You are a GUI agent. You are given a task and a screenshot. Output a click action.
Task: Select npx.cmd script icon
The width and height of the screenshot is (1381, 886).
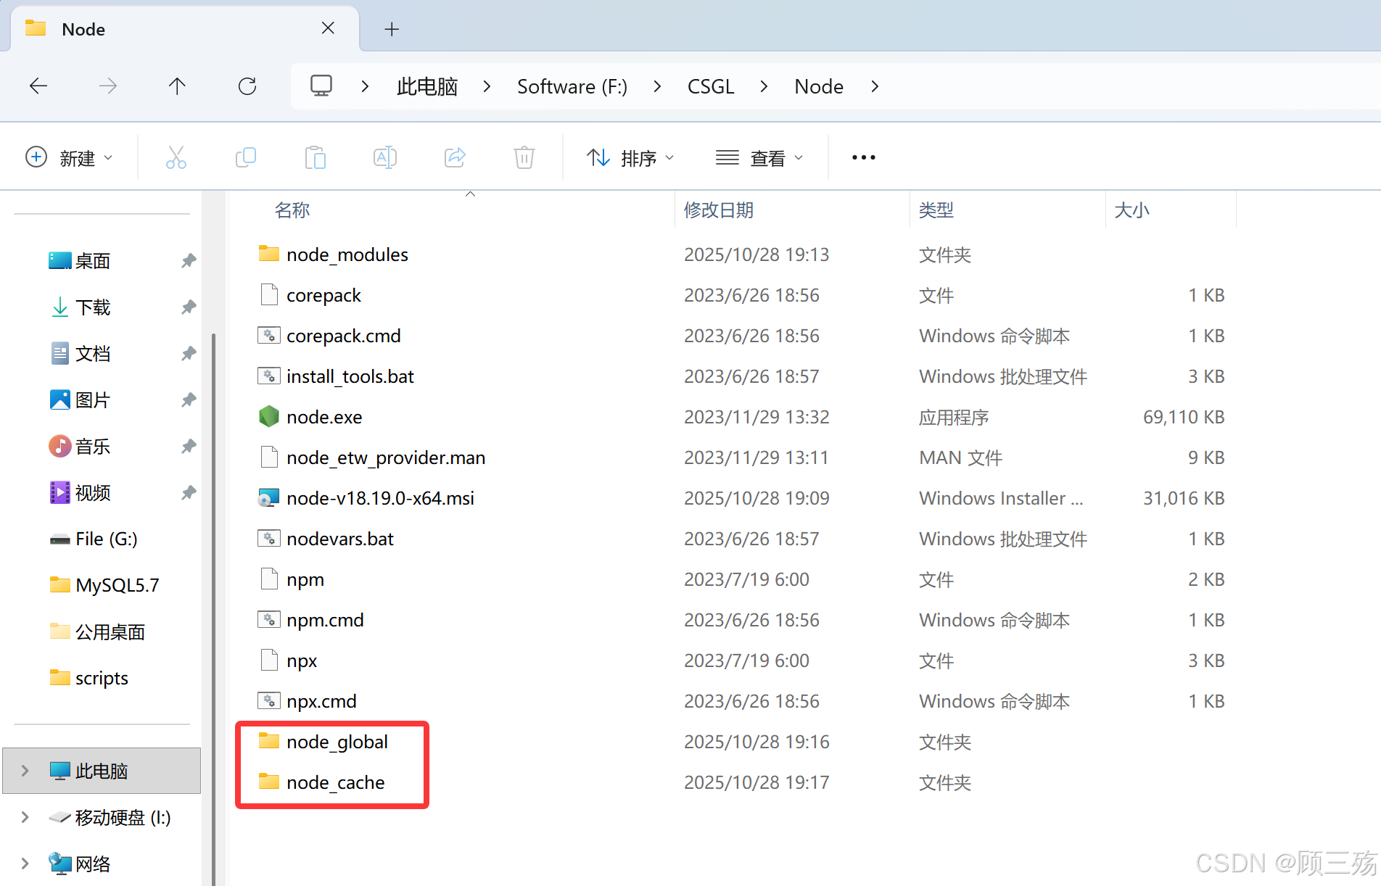click(x=269, y=700)
